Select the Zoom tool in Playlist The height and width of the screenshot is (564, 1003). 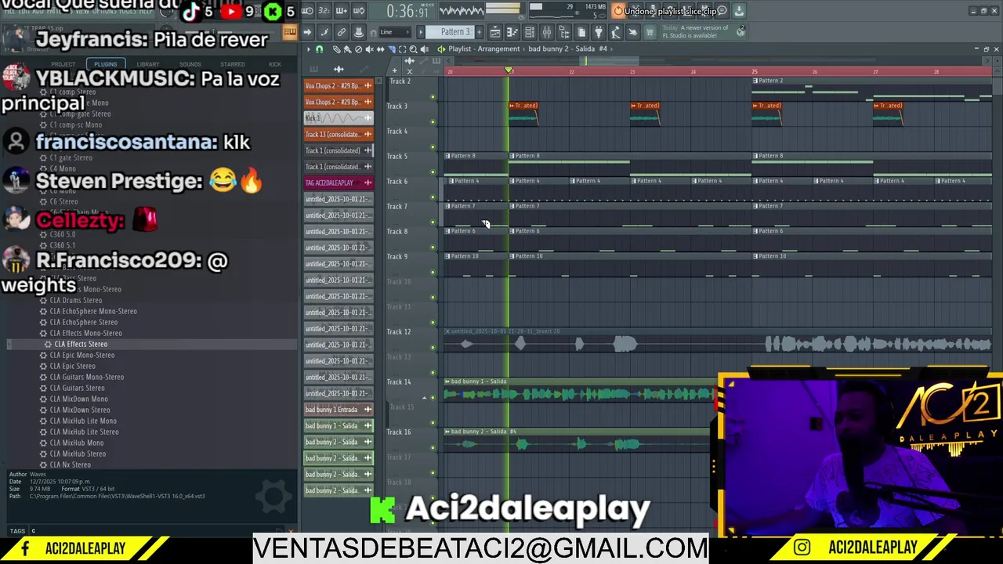(x=414, y=49)
